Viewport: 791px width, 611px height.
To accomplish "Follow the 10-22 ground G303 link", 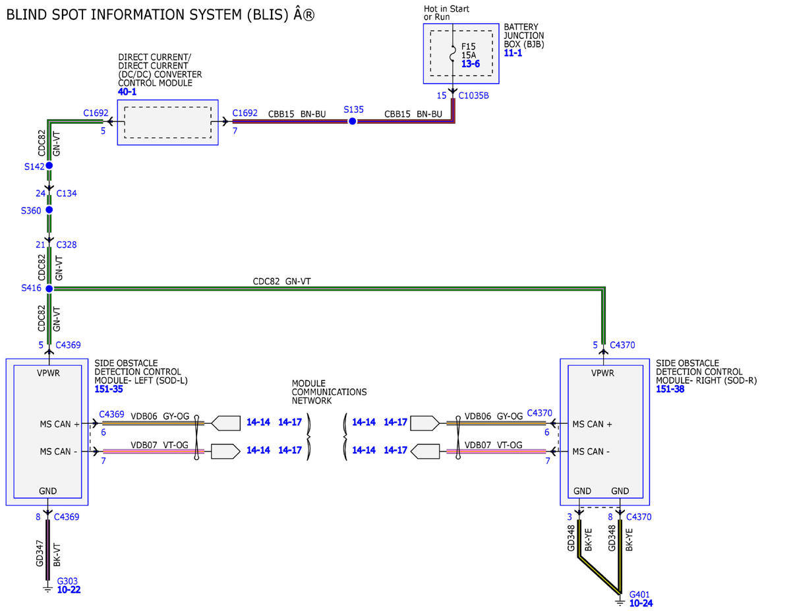I will coord(69,590).
